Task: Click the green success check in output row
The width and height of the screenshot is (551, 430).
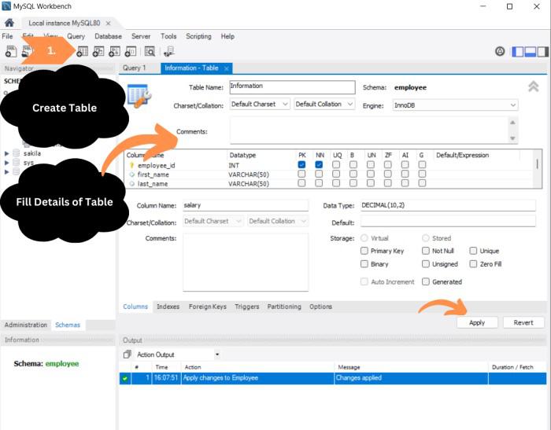Action: coord(124,378)
